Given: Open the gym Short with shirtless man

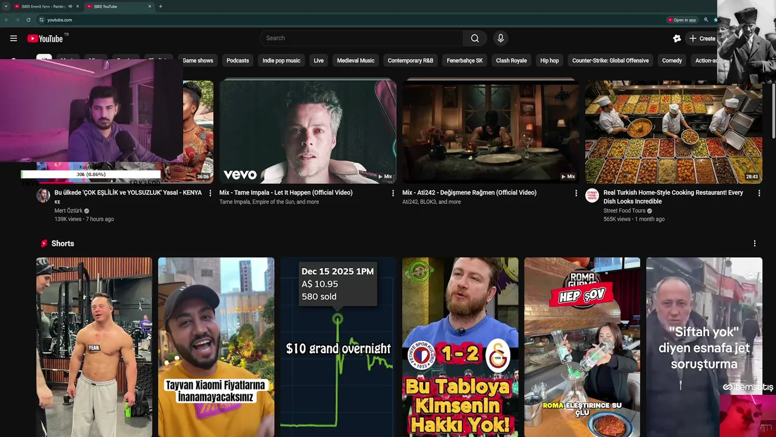Looking at the screenshot, I should coord(94,347).
